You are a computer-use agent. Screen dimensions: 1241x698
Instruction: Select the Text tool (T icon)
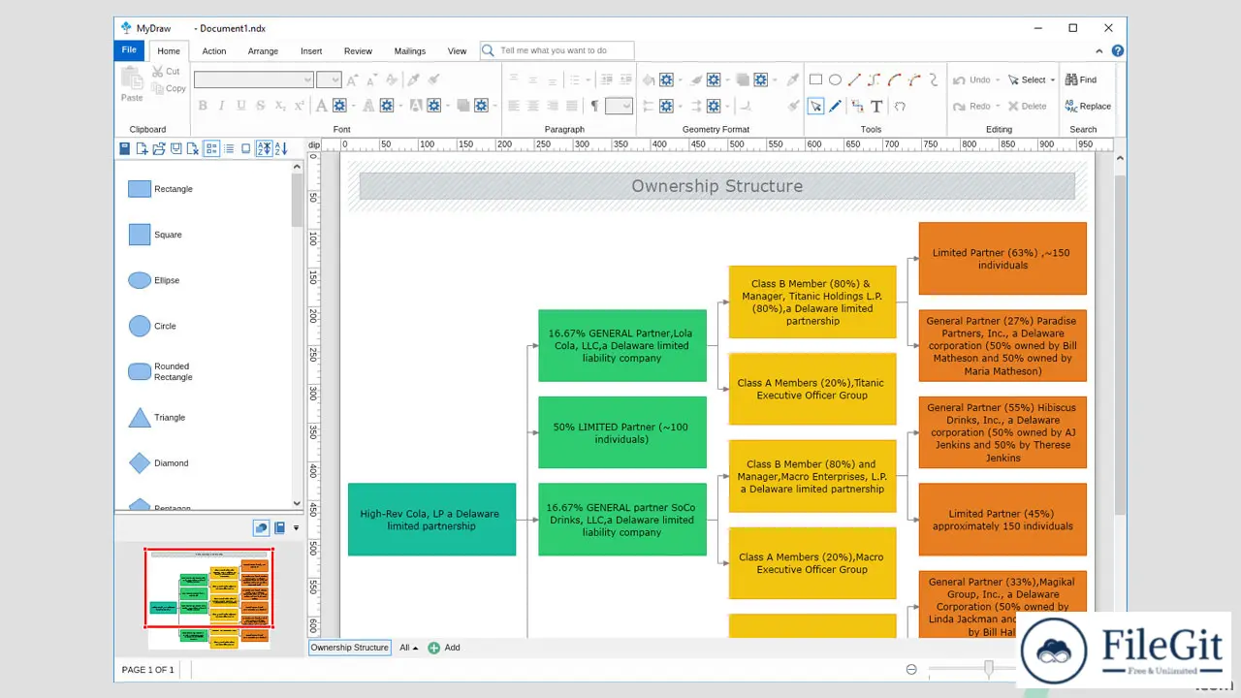click(876, 107)
